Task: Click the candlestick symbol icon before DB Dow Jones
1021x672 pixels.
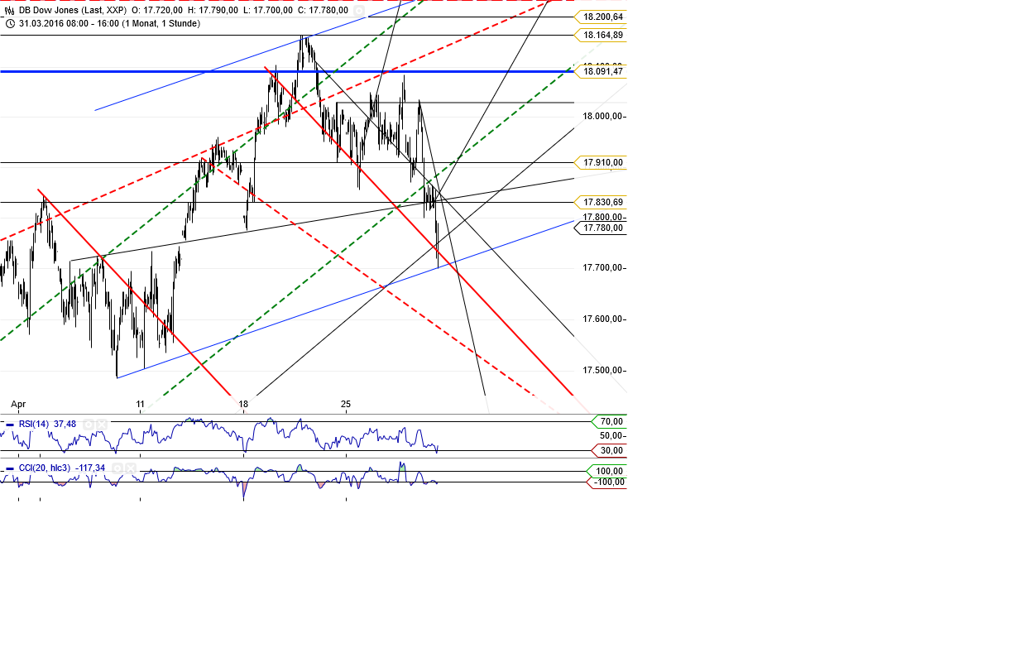Action: click(x=8, y=11)
